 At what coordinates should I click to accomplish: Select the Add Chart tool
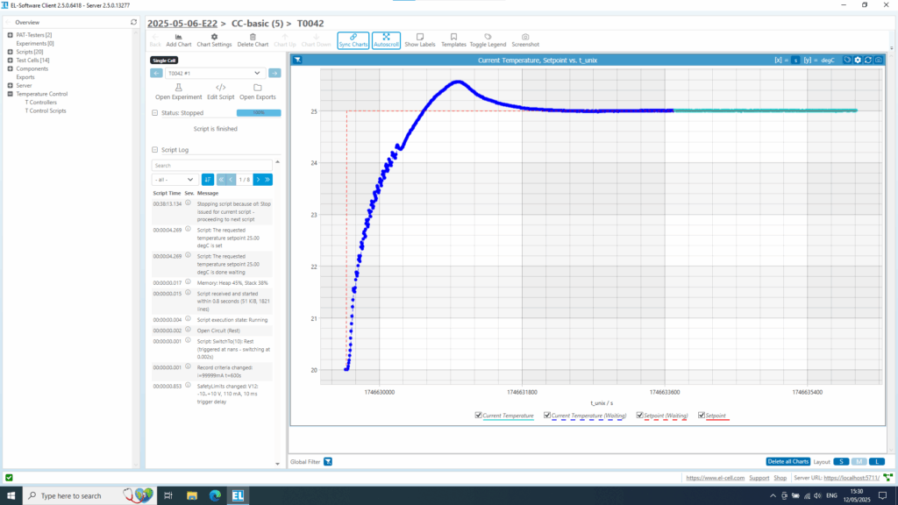pos(178,37)
